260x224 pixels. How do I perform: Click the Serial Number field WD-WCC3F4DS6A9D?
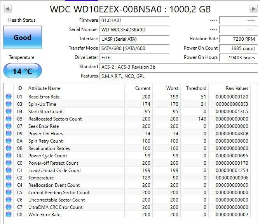point(134,29)
